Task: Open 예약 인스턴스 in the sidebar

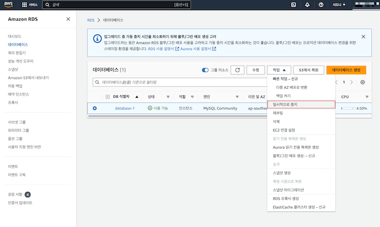Action: (x=19, y=94)
